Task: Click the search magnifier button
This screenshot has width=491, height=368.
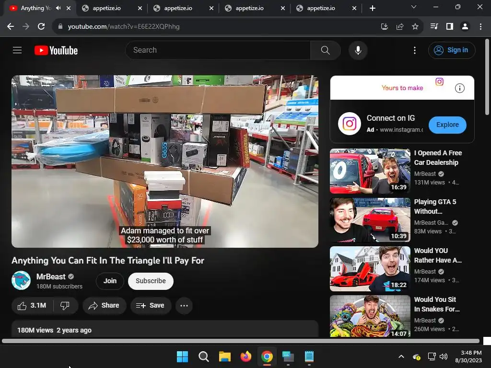Action: [326, 50]
